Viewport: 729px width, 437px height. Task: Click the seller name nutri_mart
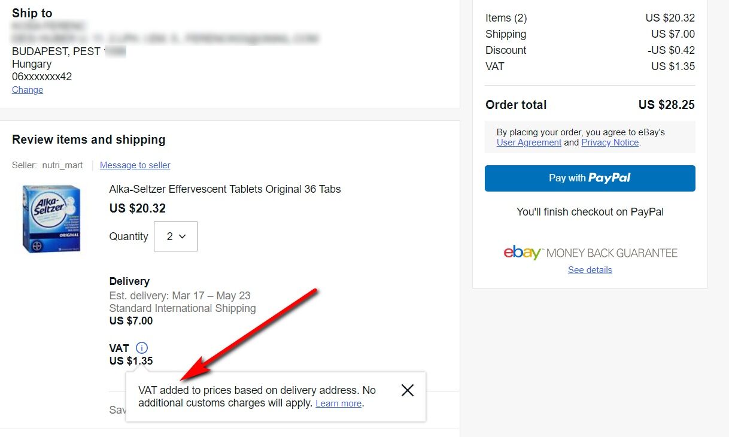point(62,165)
